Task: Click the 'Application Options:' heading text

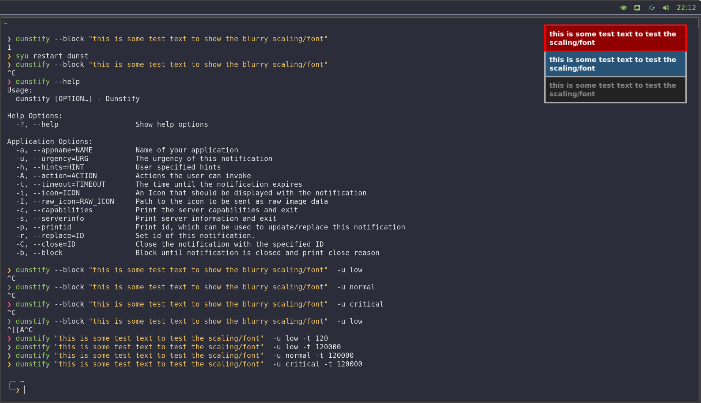Action: click(50, 141)
